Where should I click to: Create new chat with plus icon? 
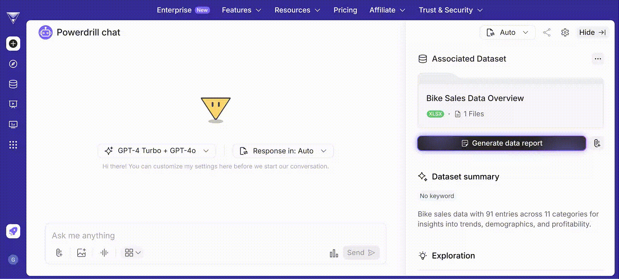(x=13, y=43)
